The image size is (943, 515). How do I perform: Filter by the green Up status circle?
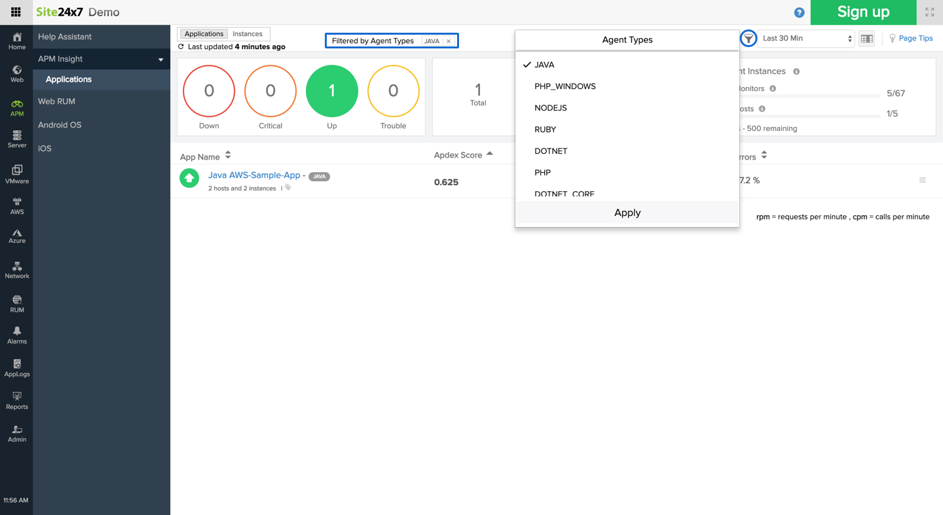click(332, 91)
